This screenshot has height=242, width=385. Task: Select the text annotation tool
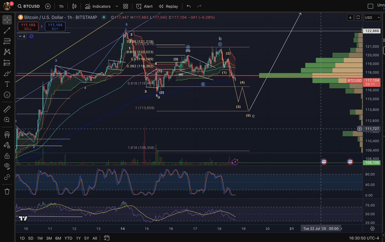click(7, 84)
